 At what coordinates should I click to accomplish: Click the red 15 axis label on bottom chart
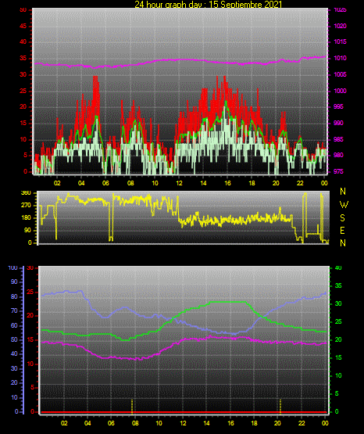pos(30,340)
